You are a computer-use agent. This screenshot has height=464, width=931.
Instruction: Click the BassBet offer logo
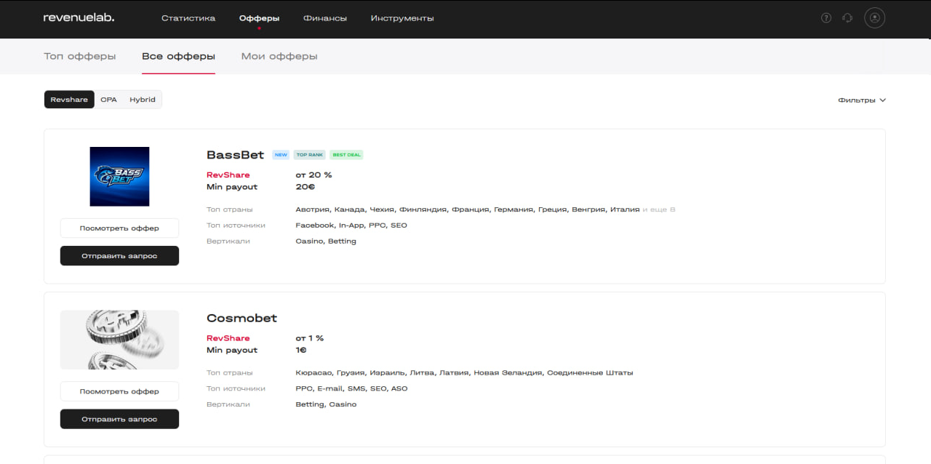tap(119, 177)
